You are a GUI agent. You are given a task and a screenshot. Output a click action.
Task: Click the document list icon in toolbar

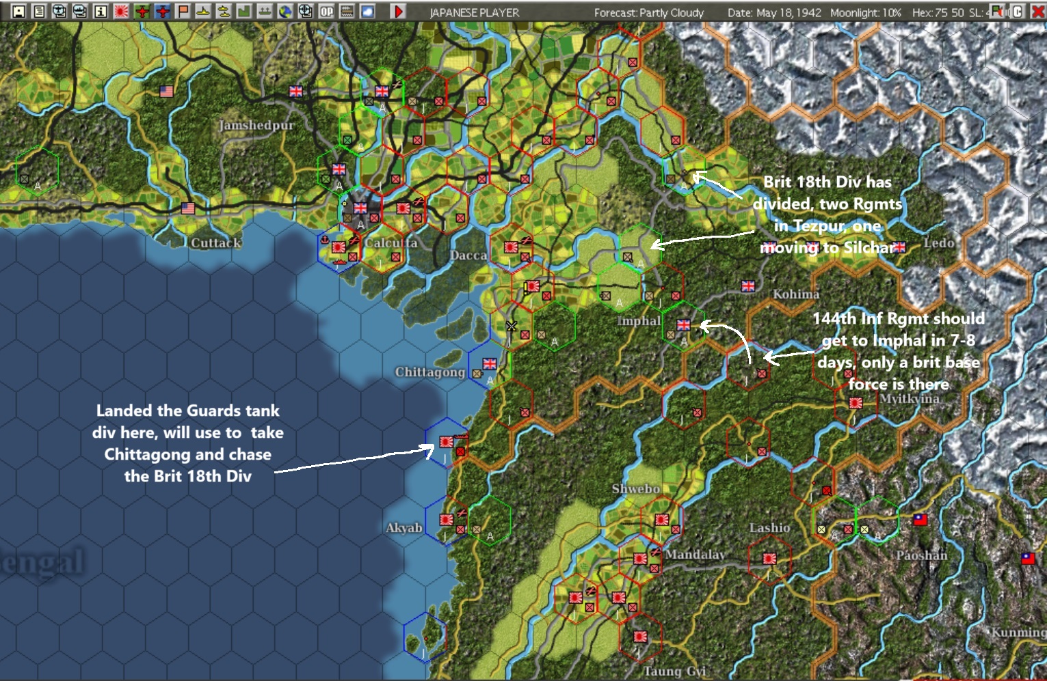(39, 12)
